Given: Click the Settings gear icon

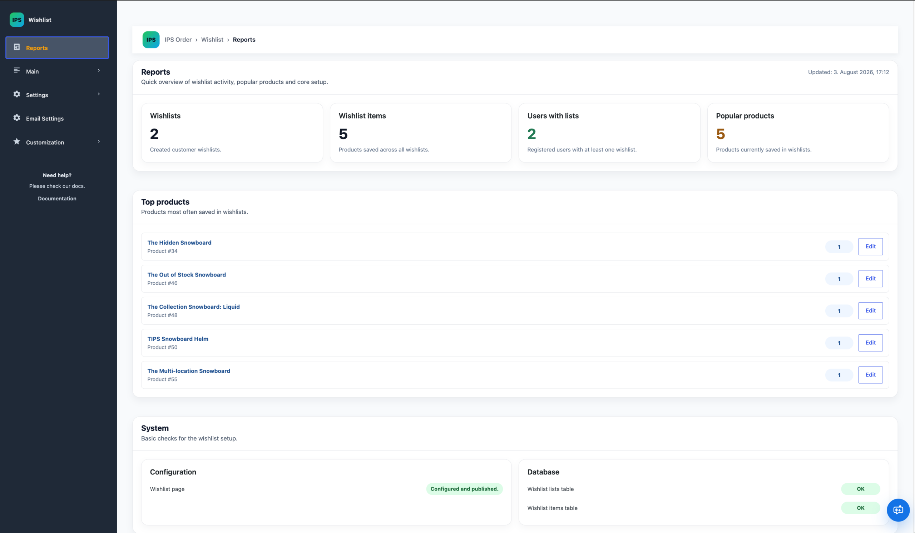Looking at the screenshot, I should (x=17, y=94).
